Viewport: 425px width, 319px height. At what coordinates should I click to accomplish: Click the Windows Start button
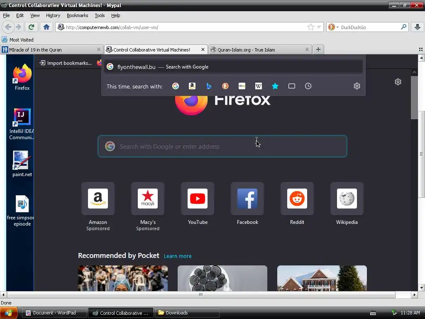point(9,313)
